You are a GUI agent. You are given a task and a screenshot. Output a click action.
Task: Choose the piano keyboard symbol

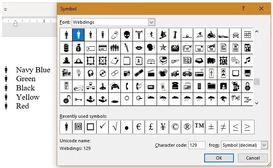click(x=66, y=73)
